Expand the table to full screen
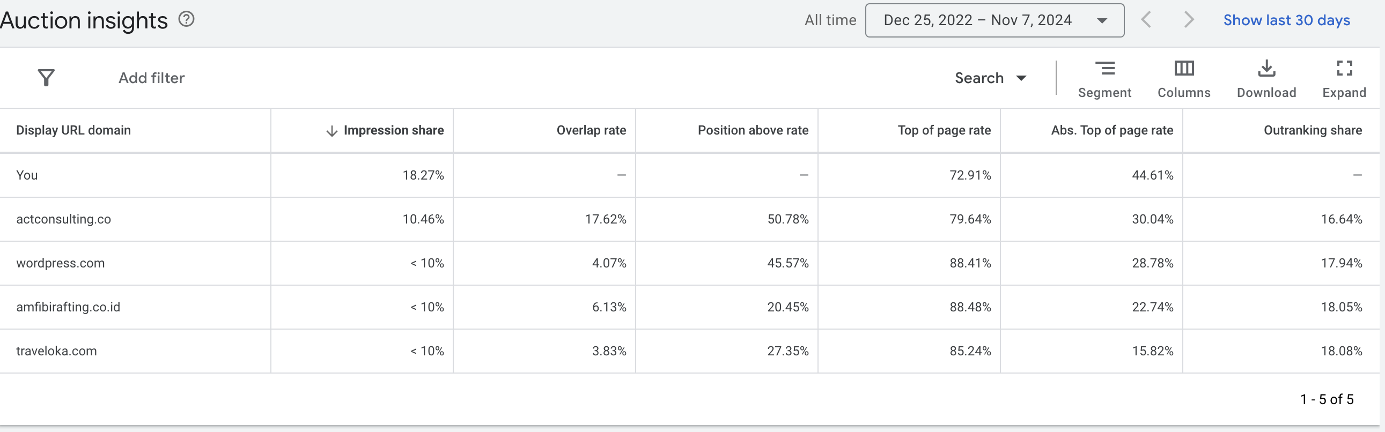This screenshot has height=432, width=1385. point(1344,78)
